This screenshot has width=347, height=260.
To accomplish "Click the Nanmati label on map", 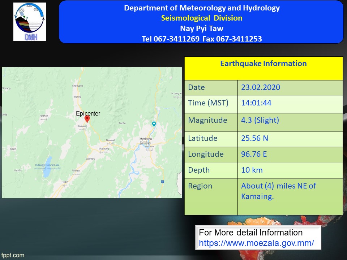I will tap(111, 140).
